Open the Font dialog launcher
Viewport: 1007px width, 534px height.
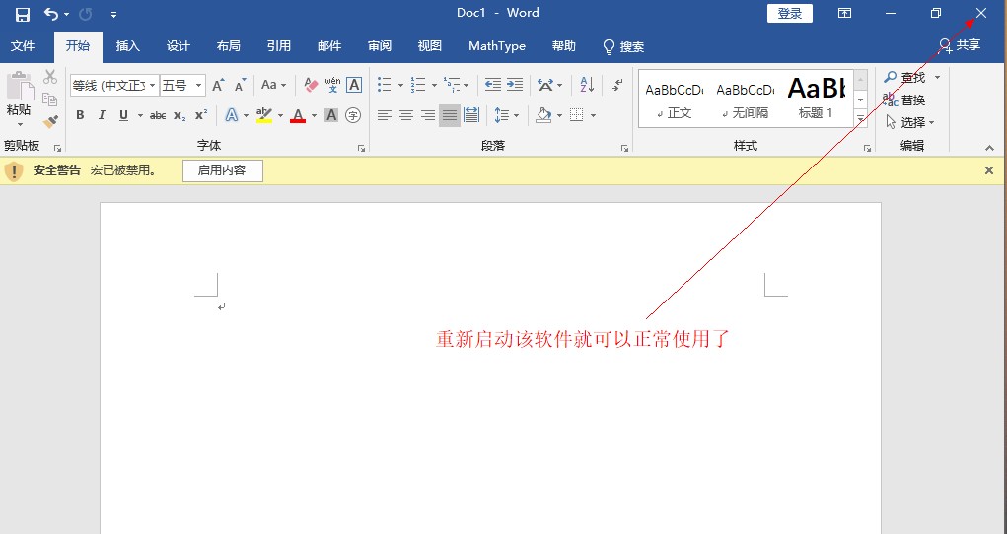click(x=362, y=148)
